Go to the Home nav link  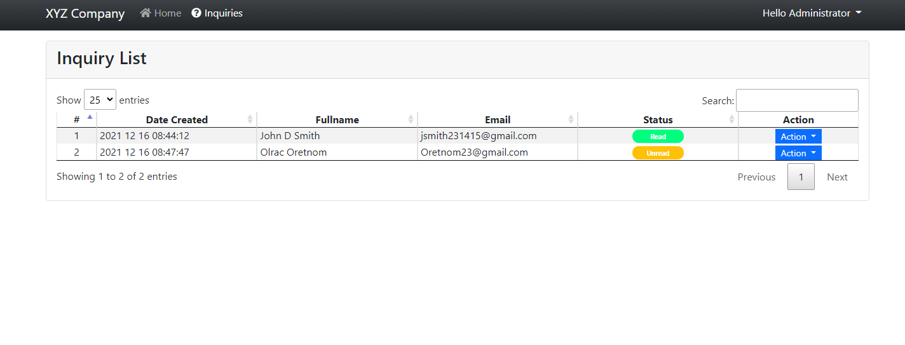(x=161, y=13)
